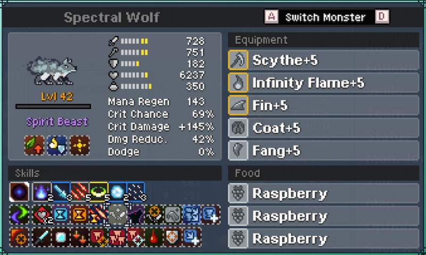Select the blue flame skill icon

coord(42,192)
